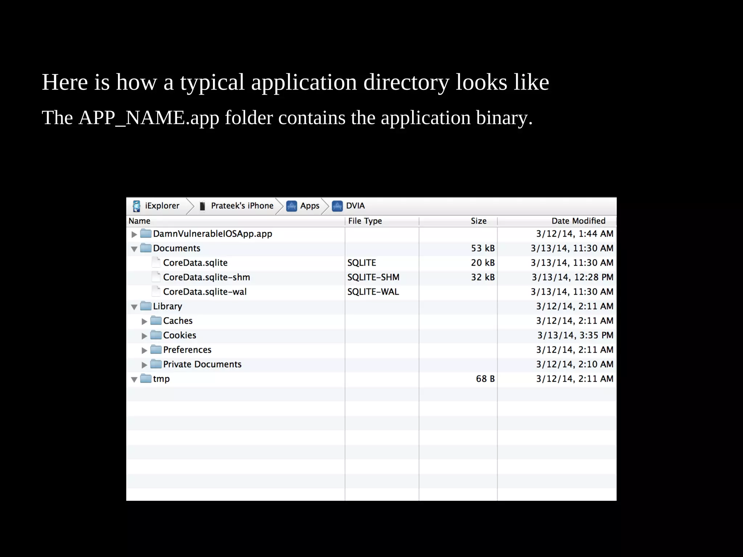Expand the DamnVulnerableIOSApp.app folder triangle
The image size is (743, 557).
point(134,234)
